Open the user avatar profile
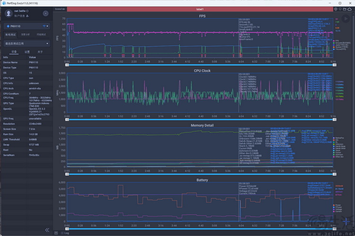Screen dimensions: 355x236 tap(9, 13)
